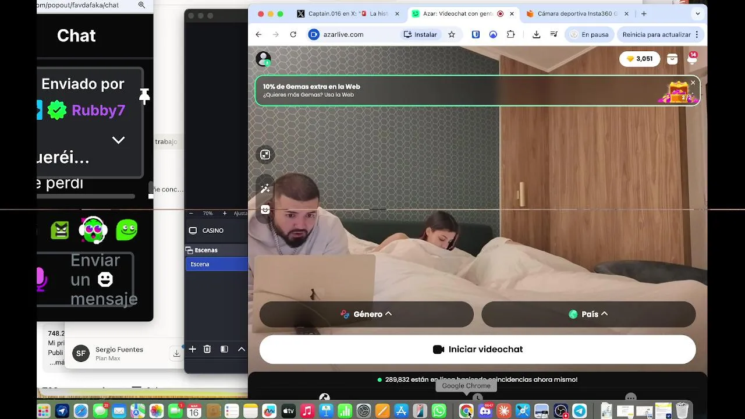745x419 pixels.
Task: Bookmark this page with star icon
Action: [452, 34]
